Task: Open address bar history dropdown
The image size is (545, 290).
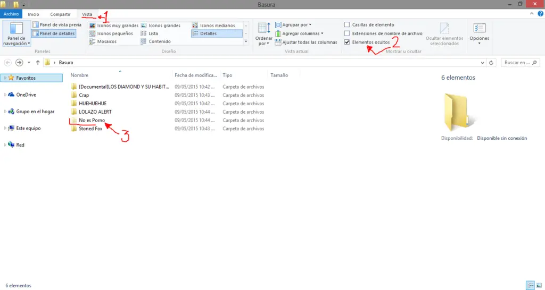Action: point(482,63)
